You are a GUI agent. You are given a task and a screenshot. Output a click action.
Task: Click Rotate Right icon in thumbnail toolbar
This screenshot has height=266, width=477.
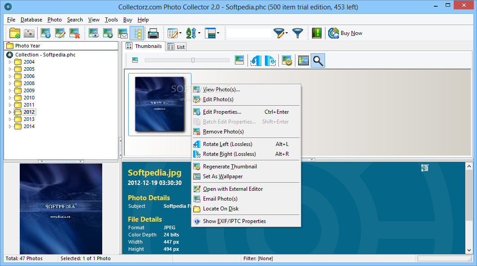click(x=270, y=60)
